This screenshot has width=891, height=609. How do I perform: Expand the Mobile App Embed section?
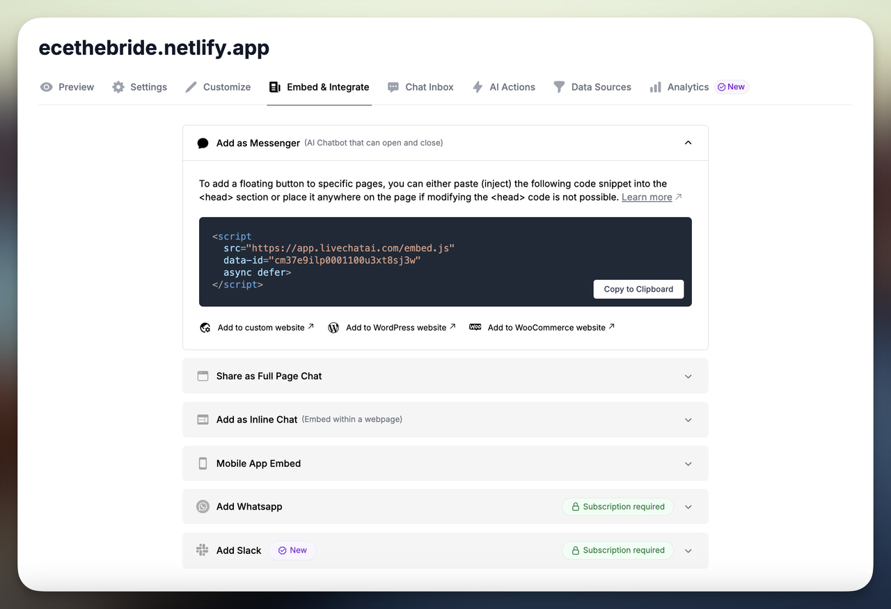(x=688, y=463)
